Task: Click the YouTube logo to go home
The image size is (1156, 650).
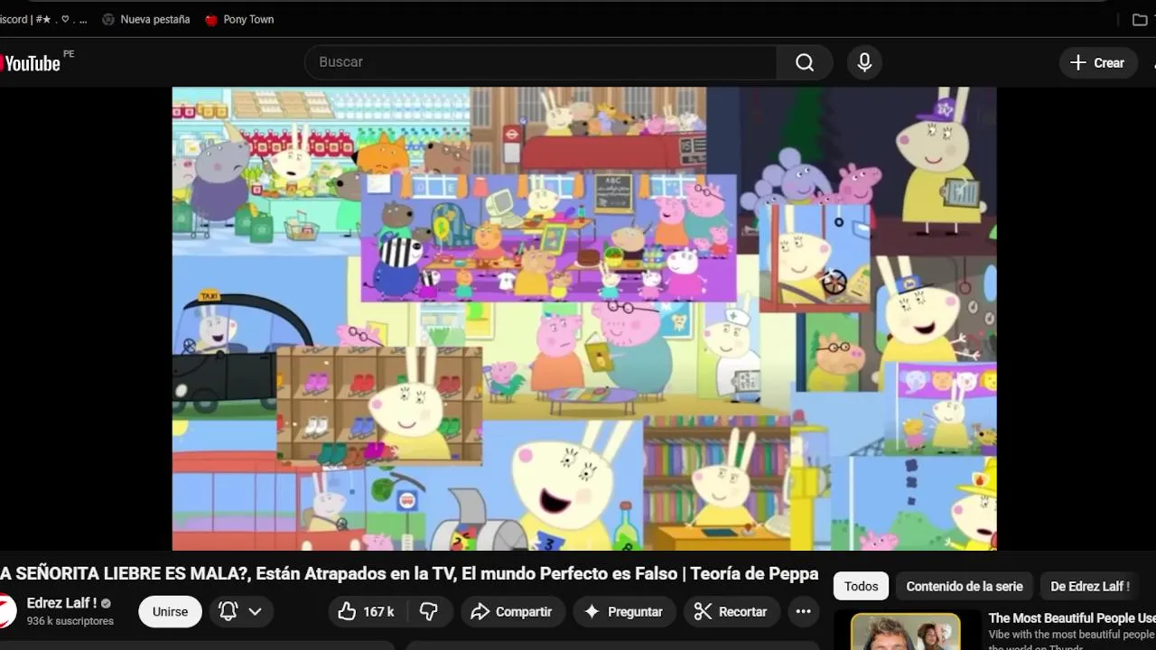Action: click(x=30, y=63)
